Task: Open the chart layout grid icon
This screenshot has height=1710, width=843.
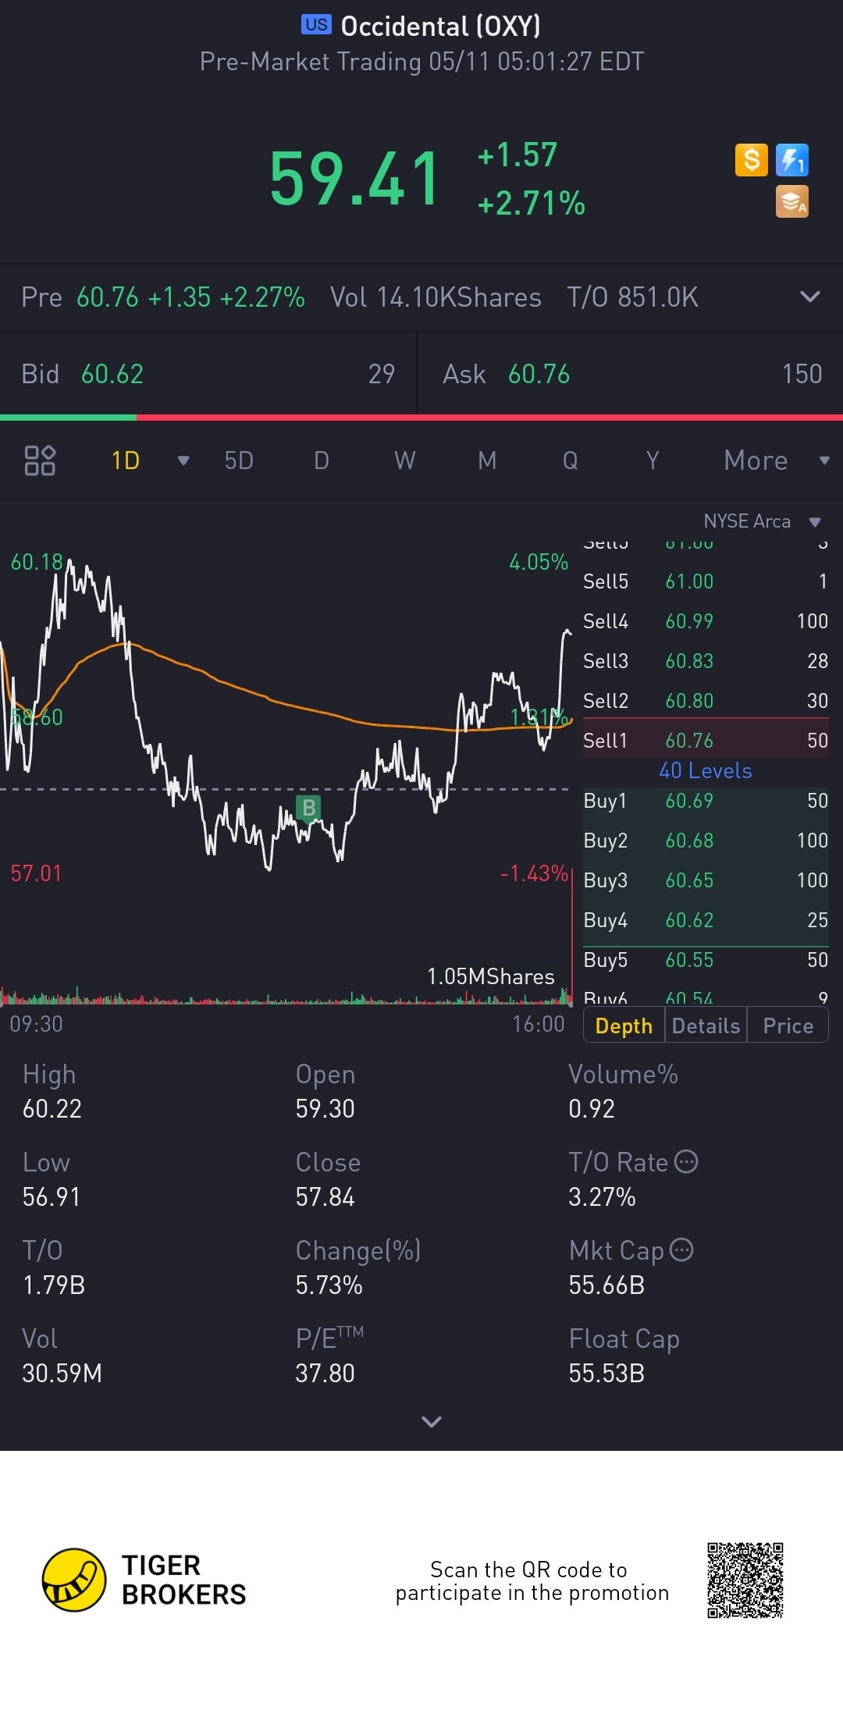Action: tap(40, 460)
